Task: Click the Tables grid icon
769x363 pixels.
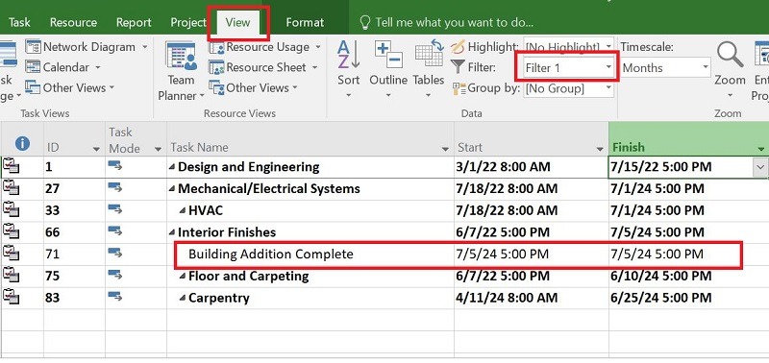Action: [x=429, y=53]
